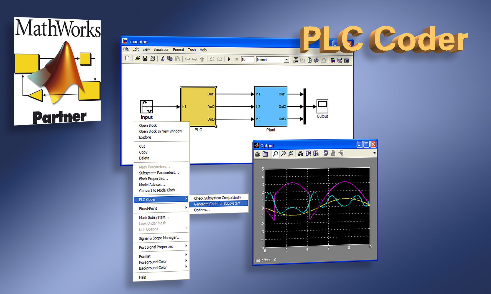Toggle the floating scope icon

point(326,153)
